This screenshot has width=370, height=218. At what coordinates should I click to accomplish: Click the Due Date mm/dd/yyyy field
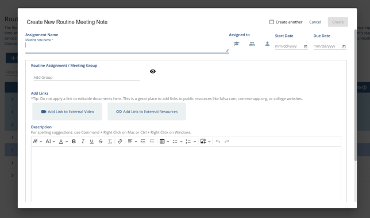pos(327,46)
